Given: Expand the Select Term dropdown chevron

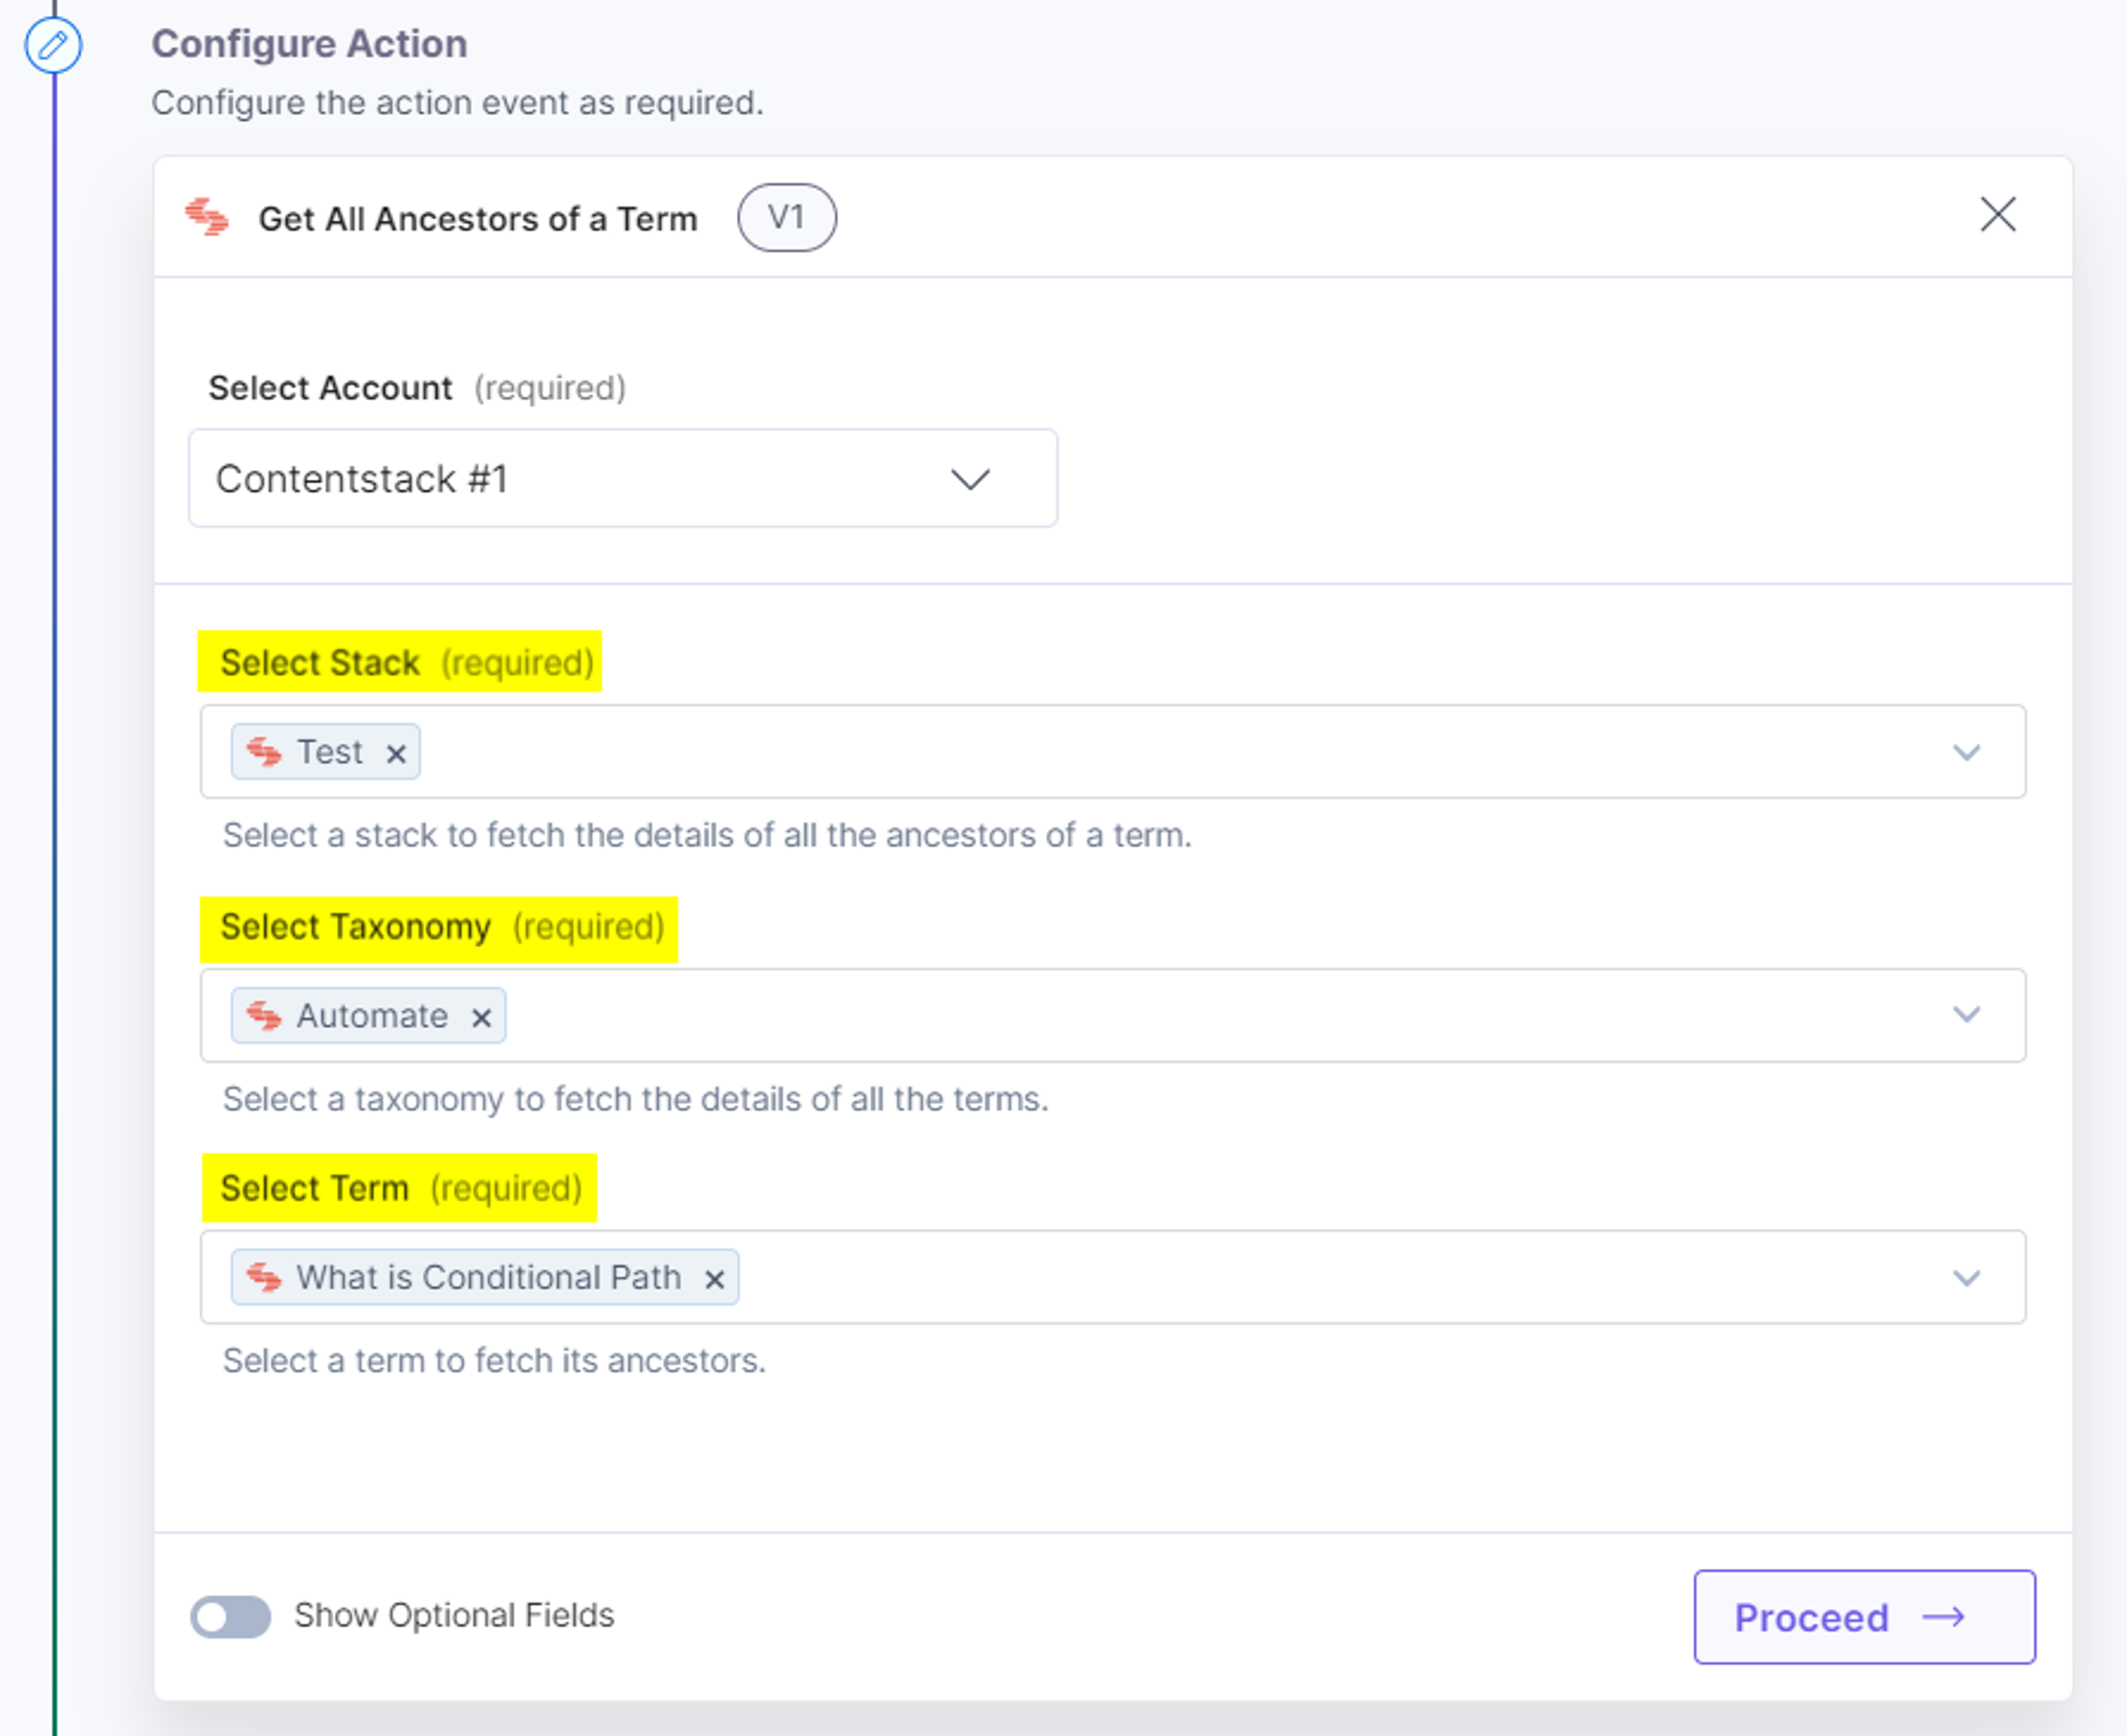Looking at the screenshot, I should tap(1966, 1278).
